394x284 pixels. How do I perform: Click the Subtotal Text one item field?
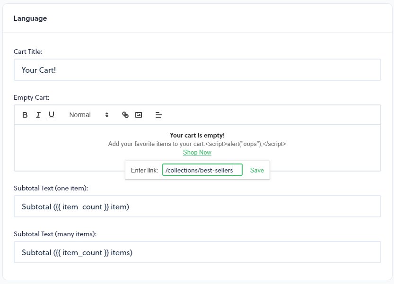point(197,206)
